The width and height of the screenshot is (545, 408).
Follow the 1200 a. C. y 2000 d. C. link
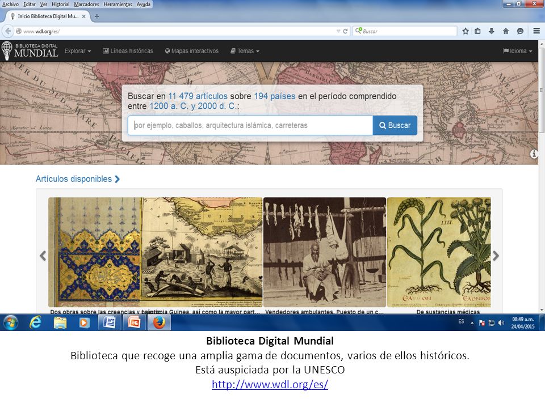[193, 106]
